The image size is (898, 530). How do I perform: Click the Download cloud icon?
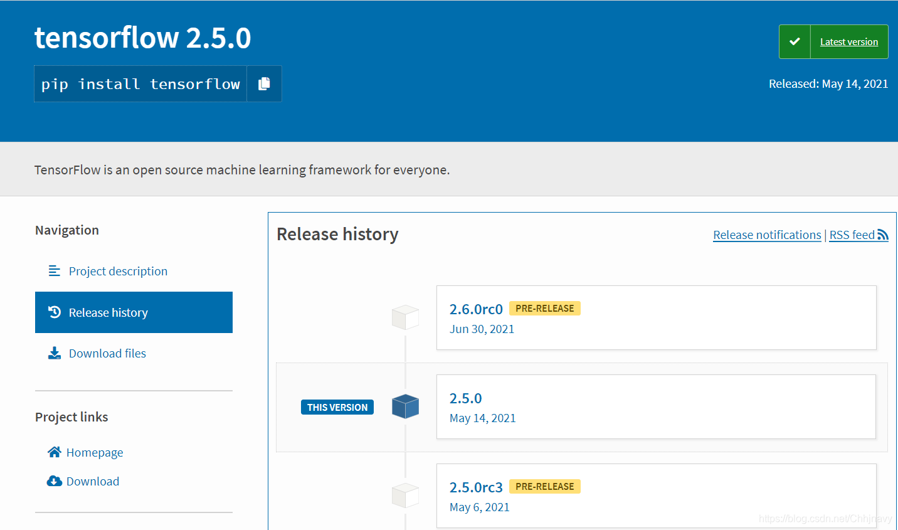pyautogui.click(x=53, y=480)
